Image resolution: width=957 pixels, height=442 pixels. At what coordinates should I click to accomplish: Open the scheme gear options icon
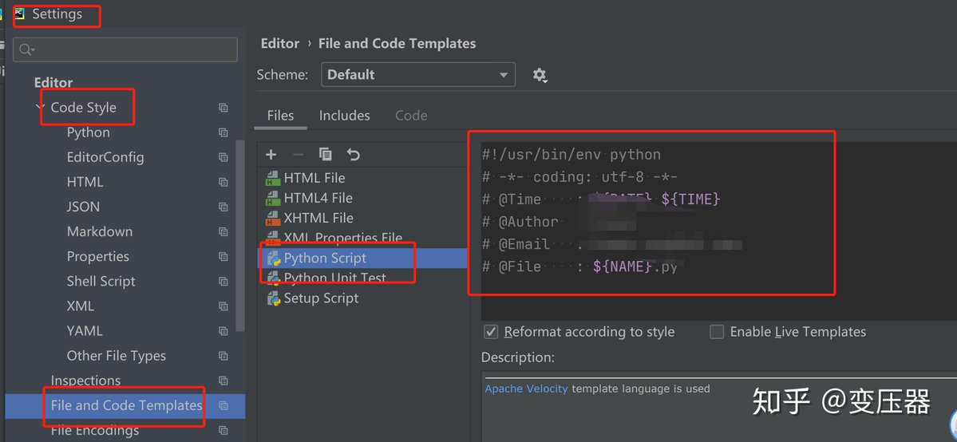540,75
